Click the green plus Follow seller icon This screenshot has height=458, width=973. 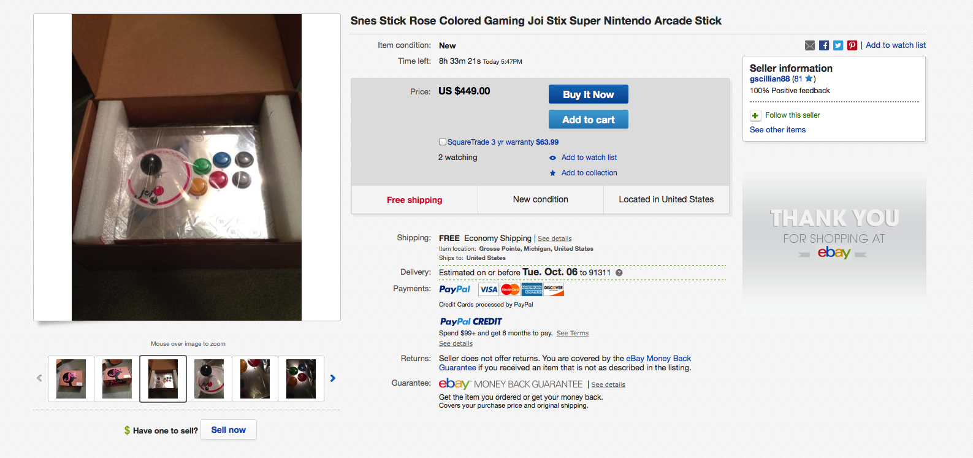click(x=755, y=115)
